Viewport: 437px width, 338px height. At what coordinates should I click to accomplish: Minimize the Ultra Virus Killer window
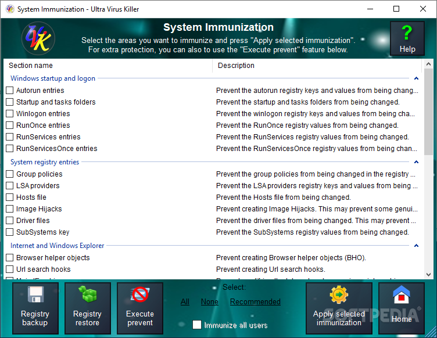370,9
